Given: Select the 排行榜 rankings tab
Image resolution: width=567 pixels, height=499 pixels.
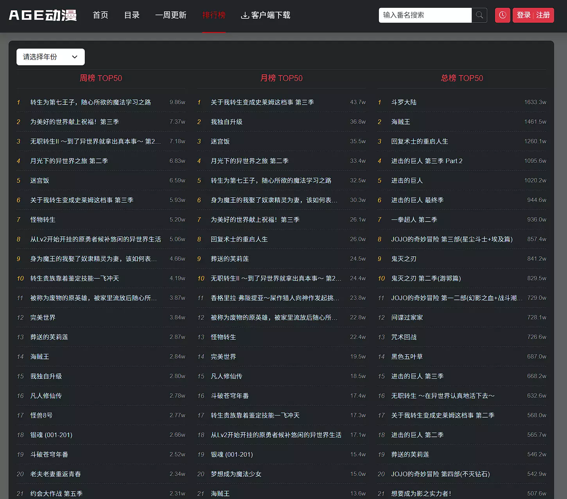Looking at the screenshot, I should (x=214, y=15).
